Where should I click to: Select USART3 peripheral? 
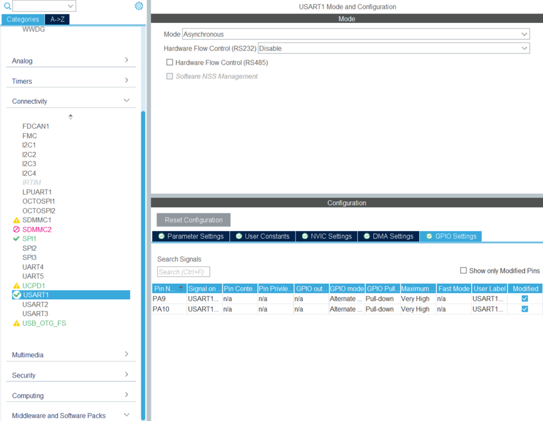tap(35, 314)
